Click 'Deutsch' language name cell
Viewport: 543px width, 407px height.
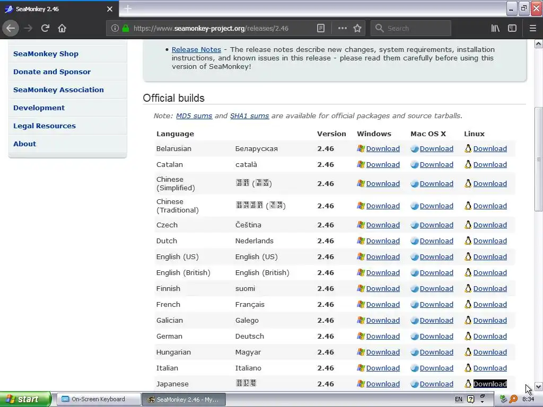249,336
